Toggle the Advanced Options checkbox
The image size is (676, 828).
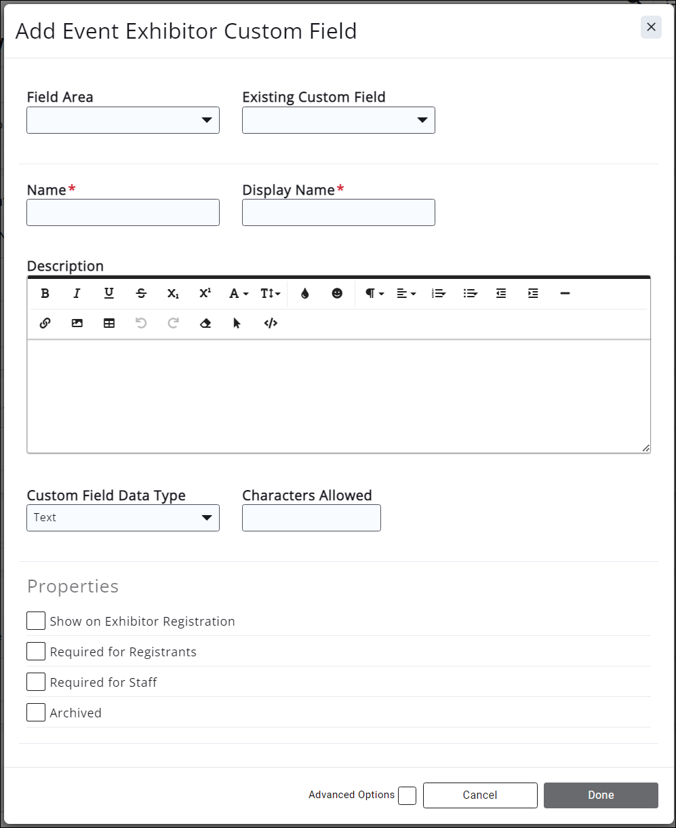(x=407, y=795)
